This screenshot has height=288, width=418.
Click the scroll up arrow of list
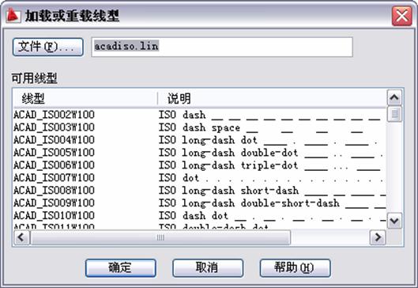(394, 97)
